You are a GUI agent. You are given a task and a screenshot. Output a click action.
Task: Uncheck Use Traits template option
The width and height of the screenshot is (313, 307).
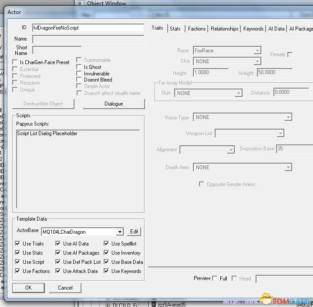[x=18, y=244]
